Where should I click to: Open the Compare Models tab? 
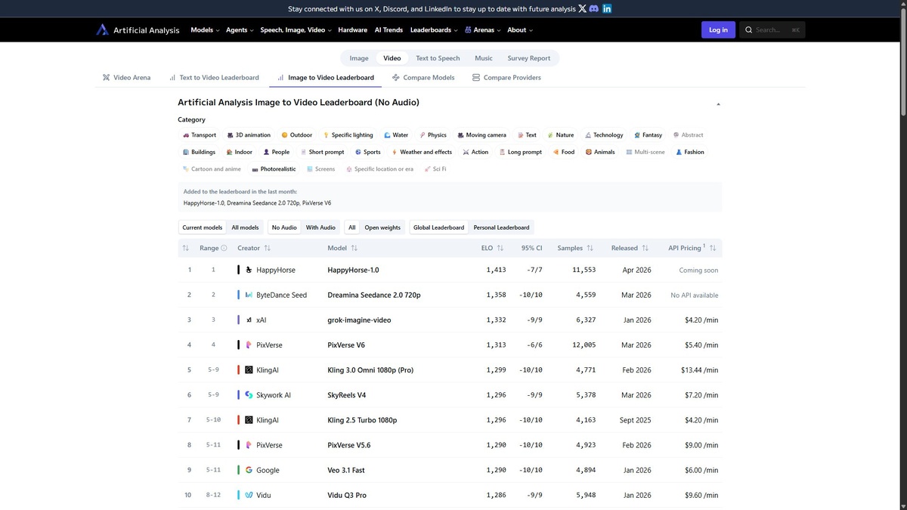tap(424, 78)
